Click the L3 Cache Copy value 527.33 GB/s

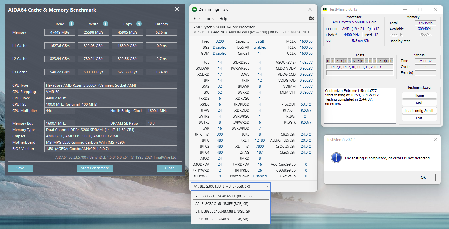coord(128,72)
